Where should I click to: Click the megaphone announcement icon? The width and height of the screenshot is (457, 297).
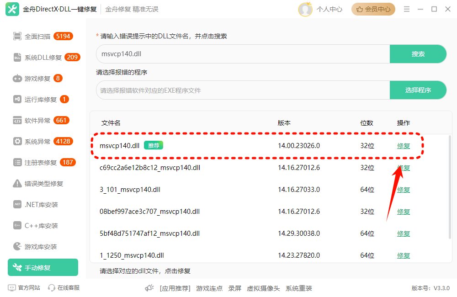click(x=149, y=288)
